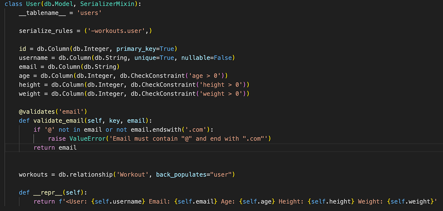443x211 pixels.
Task: Click the 'Workout' relationship string
Action: click(132, 174)
